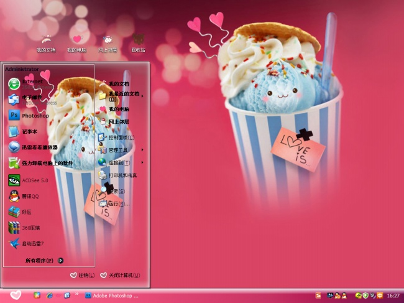Screen dimensions: 404x303
Task: Click the 注销(L) log off button
Action: coord(83,275)
